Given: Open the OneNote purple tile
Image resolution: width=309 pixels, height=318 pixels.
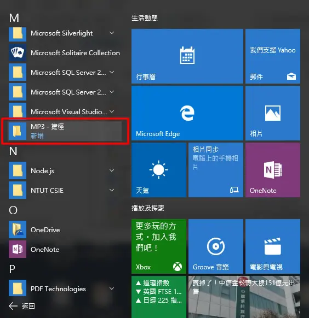Looking at the screenshot, I should pyautogui.click(x=273, y=170).
